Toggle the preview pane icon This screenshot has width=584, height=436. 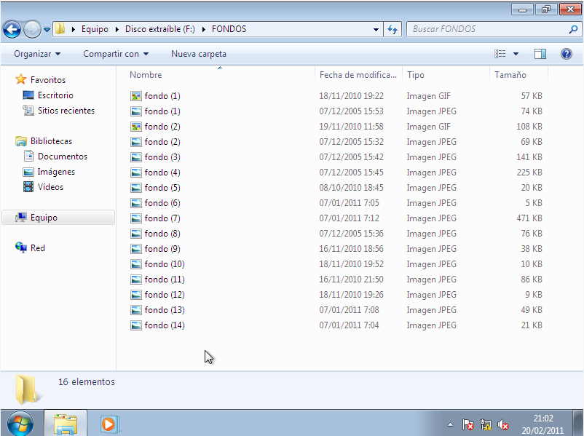[x=540, y=54]
